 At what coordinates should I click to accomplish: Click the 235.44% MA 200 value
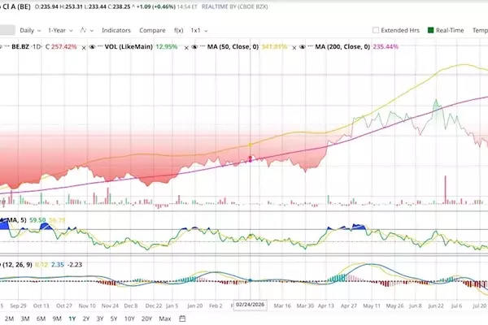(x=386, y=47)
